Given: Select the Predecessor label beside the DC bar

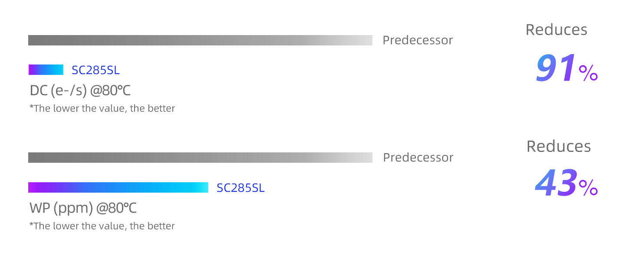Looking at the screenshot, I should point(418,40).
